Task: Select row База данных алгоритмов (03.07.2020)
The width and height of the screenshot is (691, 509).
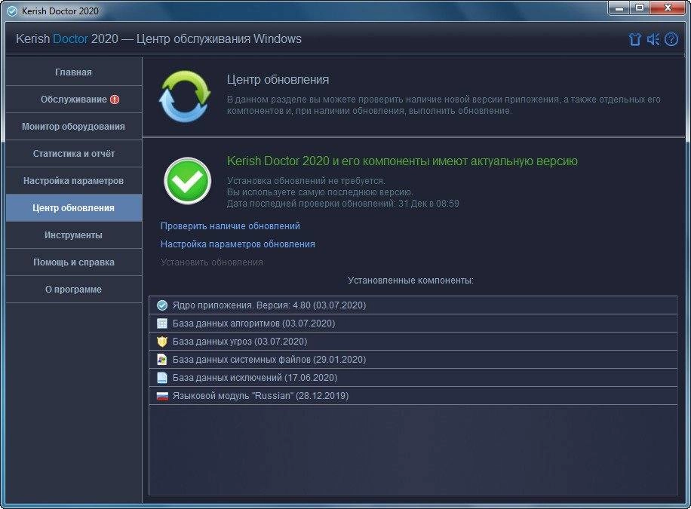Action: [413, 323]
